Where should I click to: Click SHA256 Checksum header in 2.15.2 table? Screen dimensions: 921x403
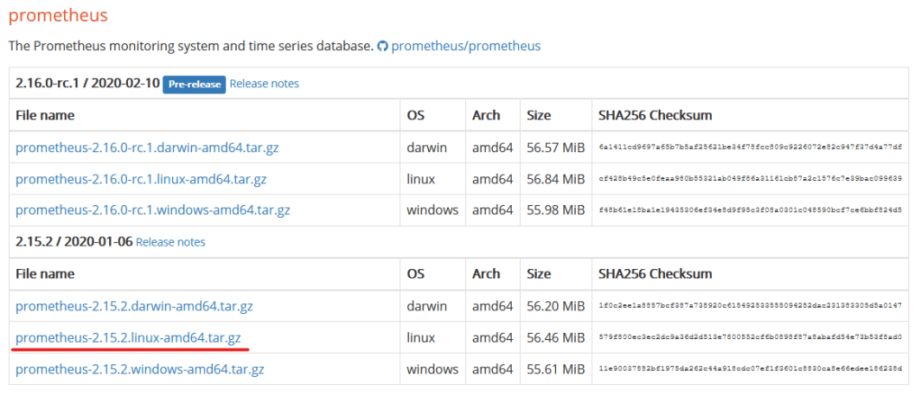pyautogui.click(x=652, y=273)
